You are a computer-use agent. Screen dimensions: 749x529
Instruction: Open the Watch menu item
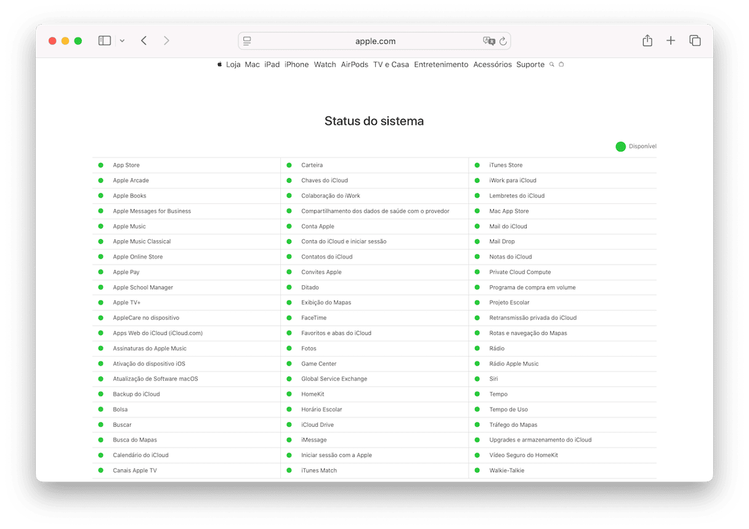point(325,65)
